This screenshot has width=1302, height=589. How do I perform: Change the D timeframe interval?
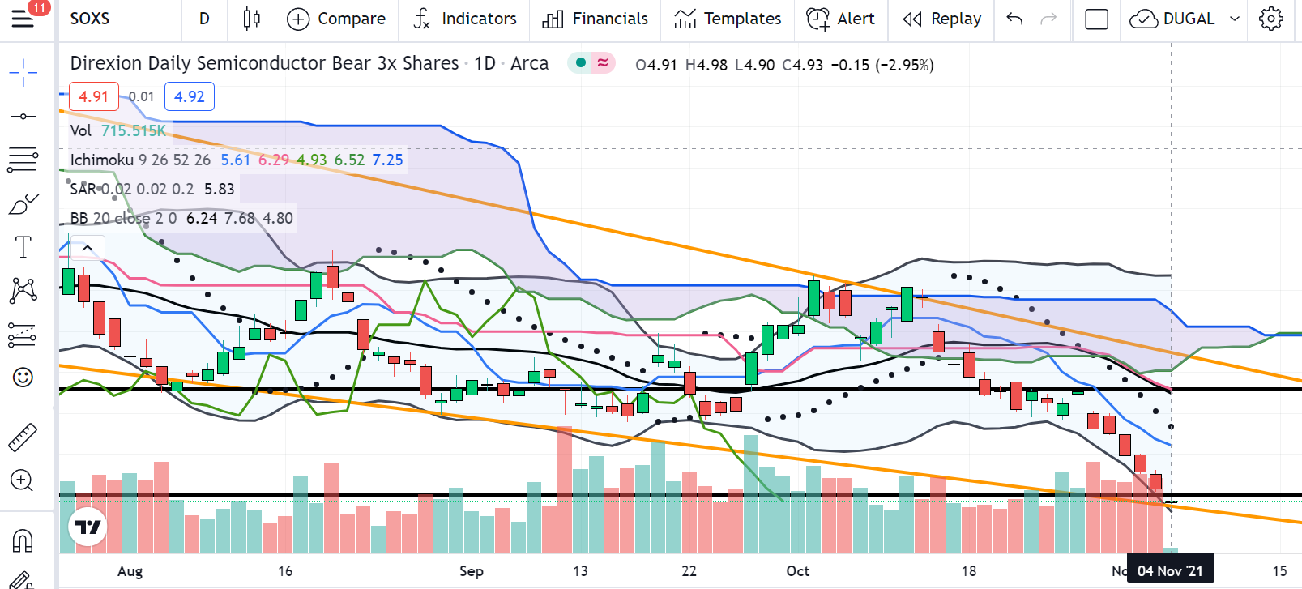pos(204,19)
